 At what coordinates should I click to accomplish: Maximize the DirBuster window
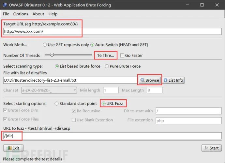pos(202,5)
